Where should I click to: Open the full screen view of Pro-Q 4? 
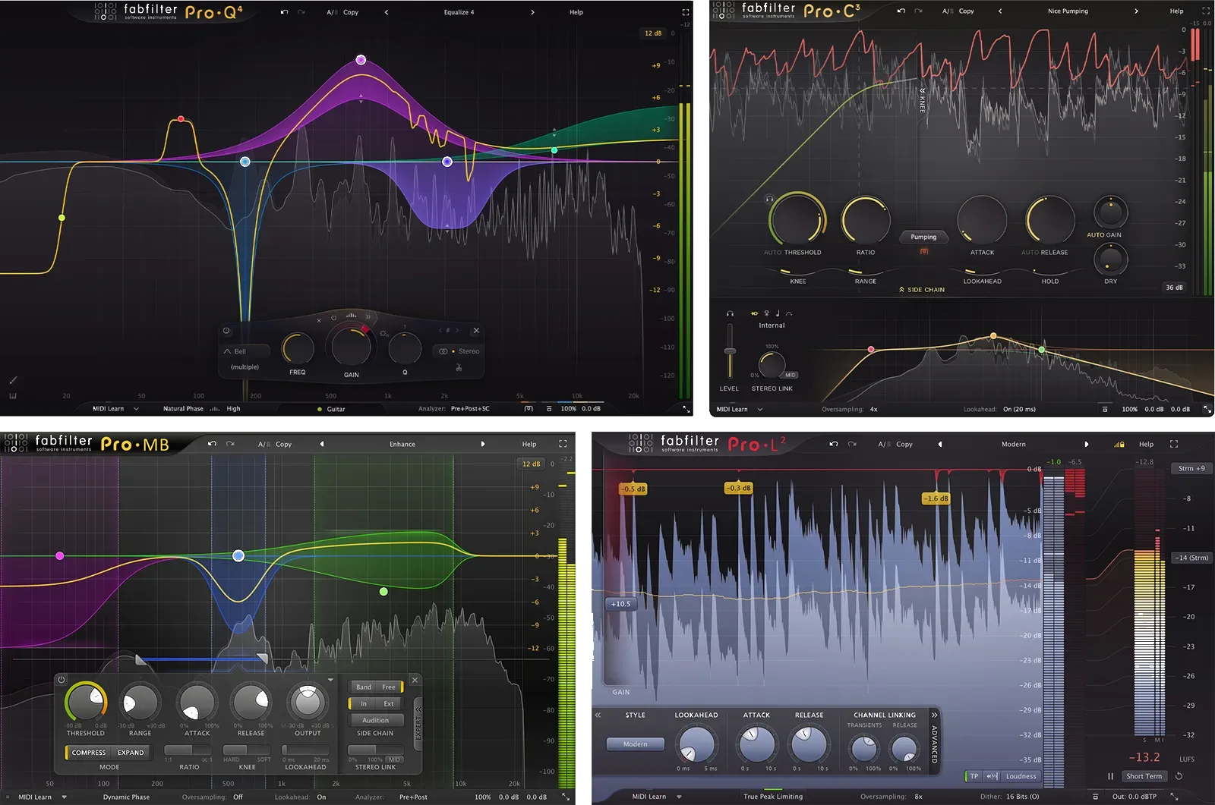pyautogui.click(x=685, y=12)
